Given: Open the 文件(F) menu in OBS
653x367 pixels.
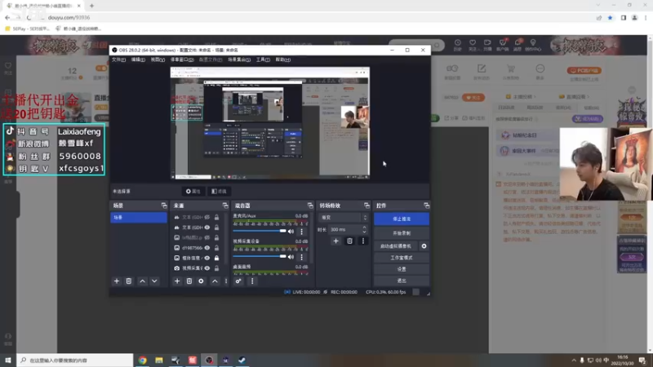Looking at the screenshot, I should pos(118,60).
